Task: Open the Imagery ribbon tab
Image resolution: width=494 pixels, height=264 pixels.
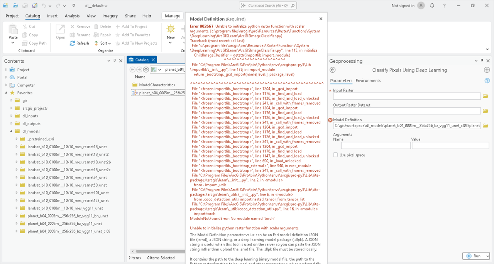Action: [x=110, y=16]
